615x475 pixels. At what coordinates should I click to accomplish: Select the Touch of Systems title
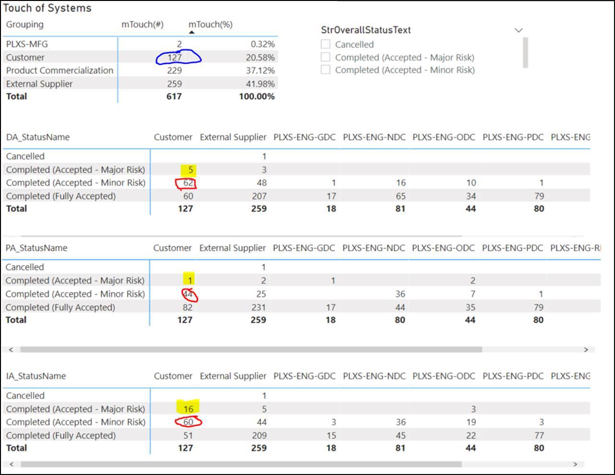(47, 8)
